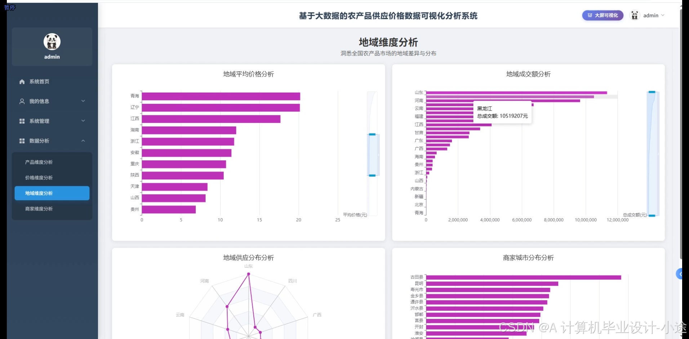The image size is (689, 339).
Task: Click the 辽宁 bar in the price chart
Action: (x=221, y=108)
